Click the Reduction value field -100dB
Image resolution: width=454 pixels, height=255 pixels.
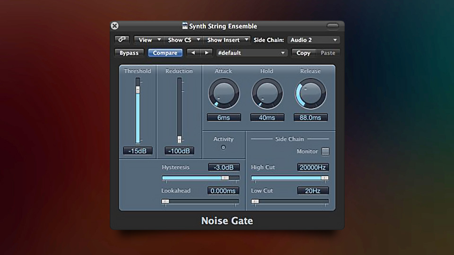[179, 151]
